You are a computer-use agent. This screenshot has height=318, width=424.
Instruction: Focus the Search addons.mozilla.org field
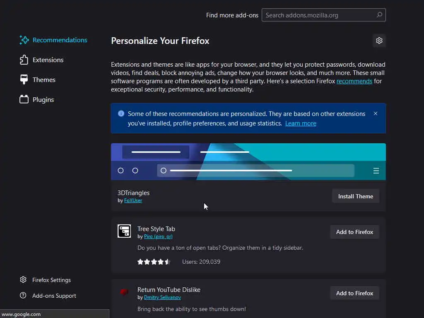coord(324,15)
